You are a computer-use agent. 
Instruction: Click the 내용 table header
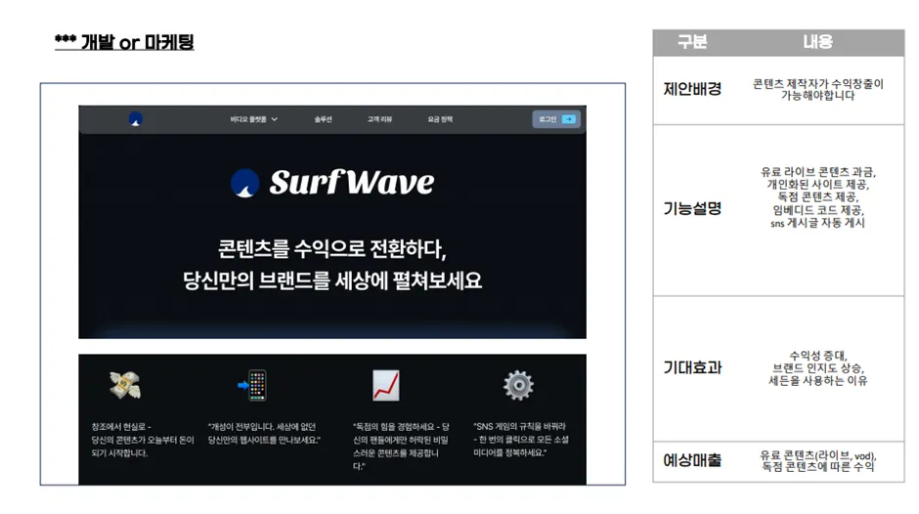[x=817, y=42]
